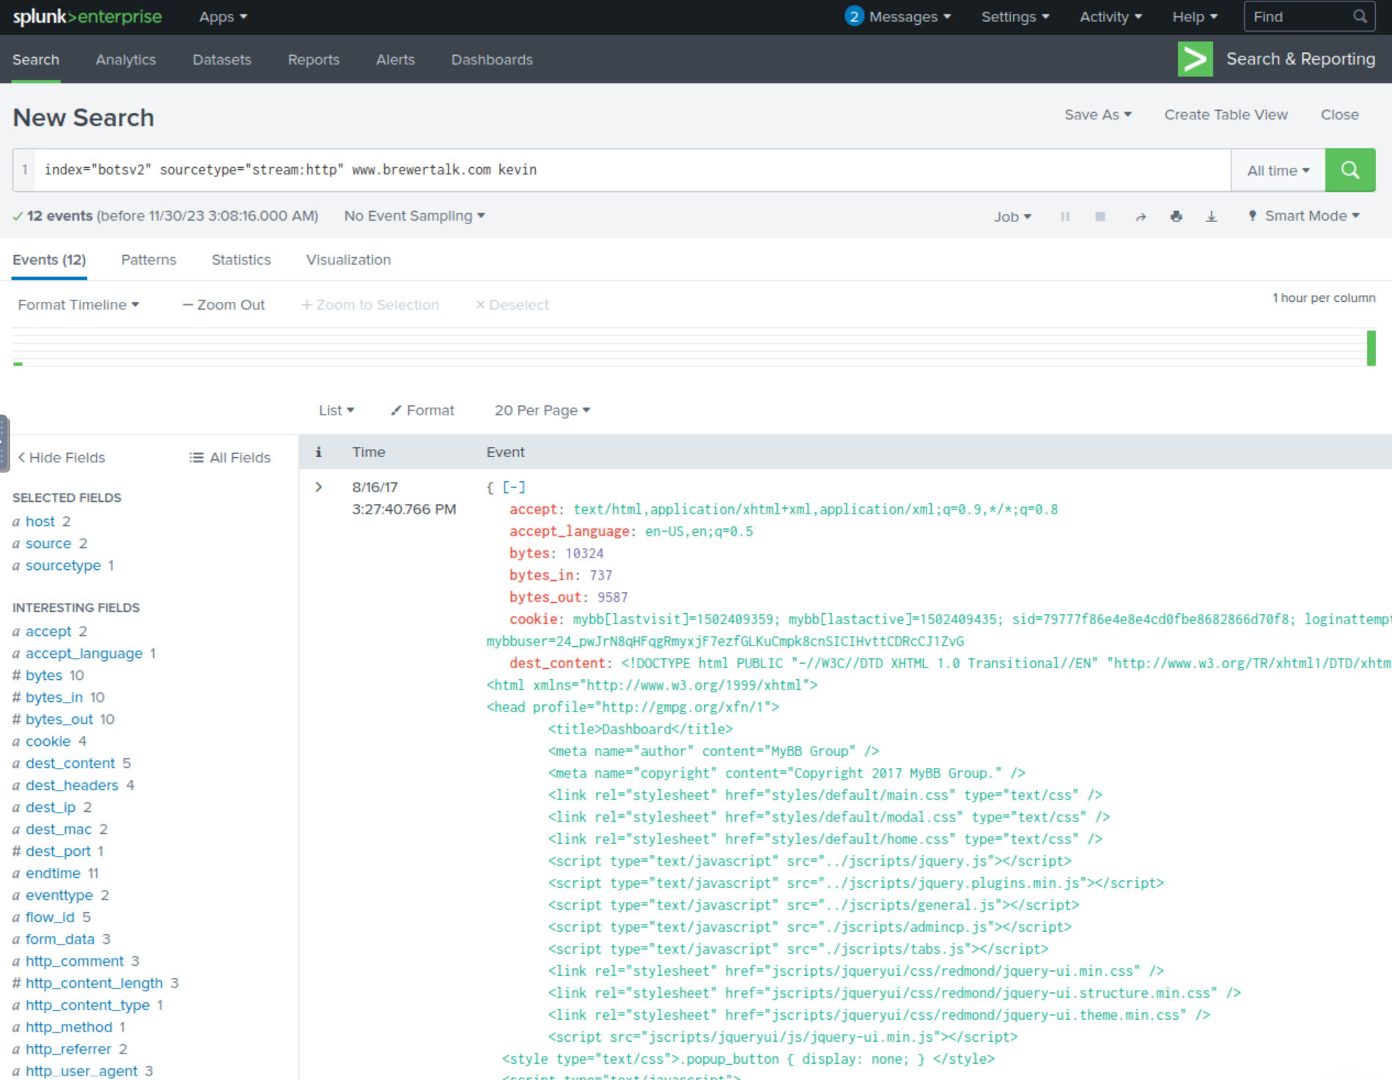
Task: Click the http_user_agent field
Action: (81, 1070)
